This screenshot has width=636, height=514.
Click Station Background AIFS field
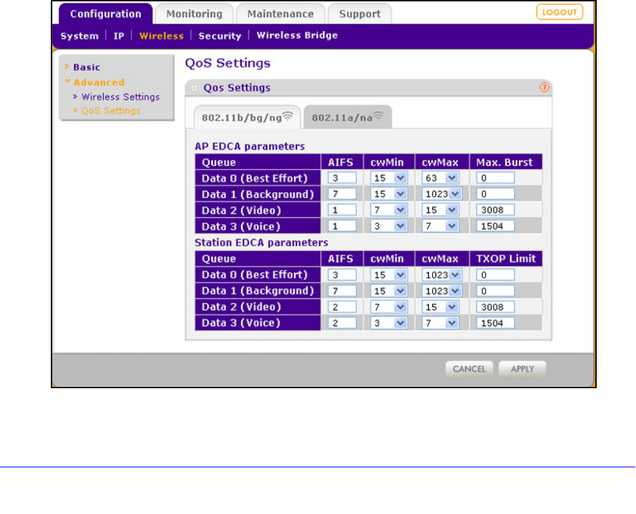(x=342, y=291)
